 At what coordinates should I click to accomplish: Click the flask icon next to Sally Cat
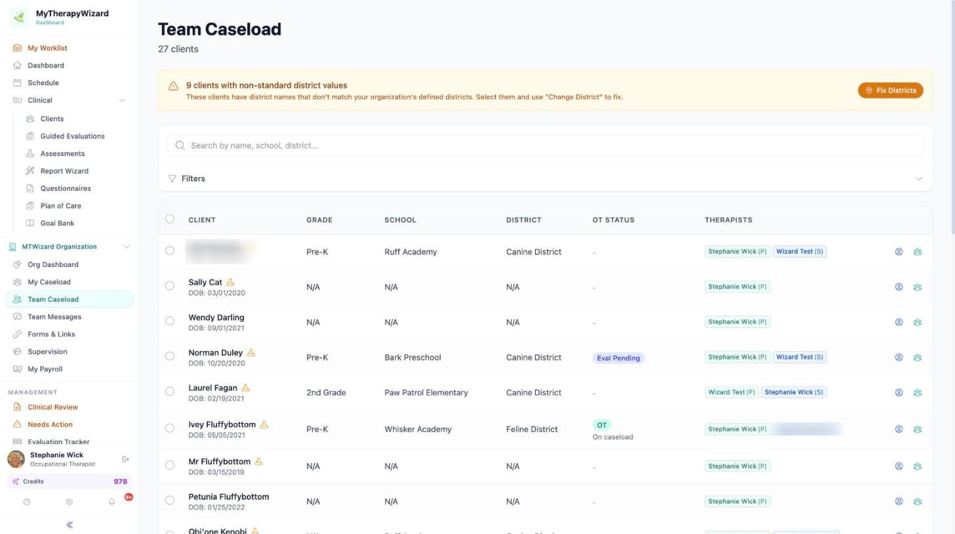(x=230, y=282)
